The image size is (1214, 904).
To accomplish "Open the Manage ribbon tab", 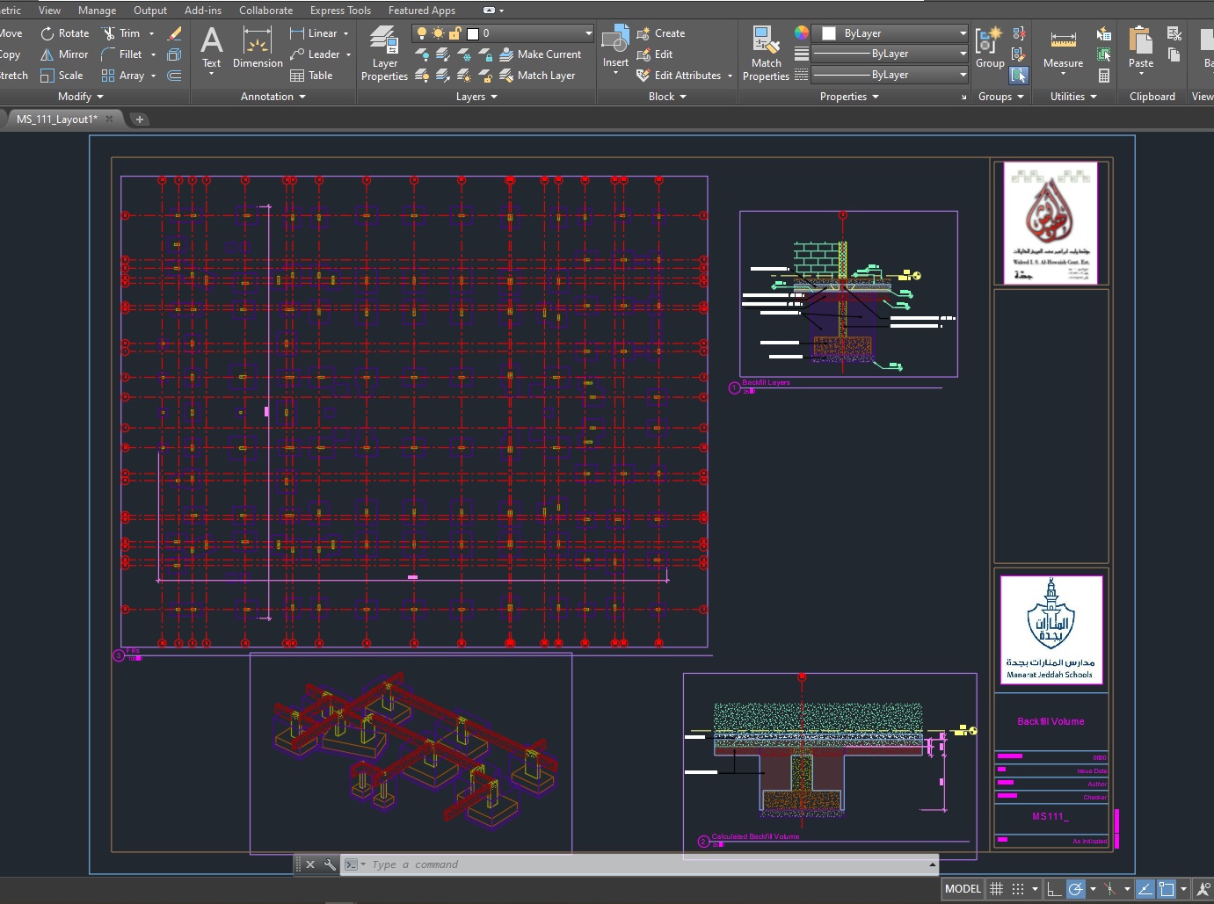I will (97, 11).
